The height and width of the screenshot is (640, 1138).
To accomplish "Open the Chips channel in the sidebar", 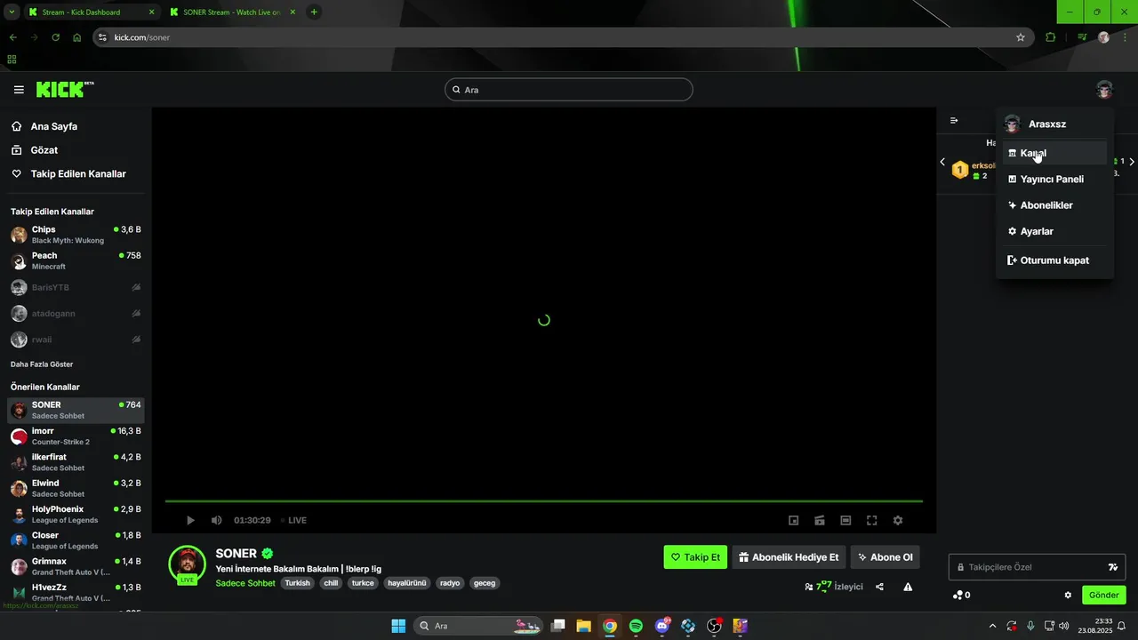I will [76, 235].
